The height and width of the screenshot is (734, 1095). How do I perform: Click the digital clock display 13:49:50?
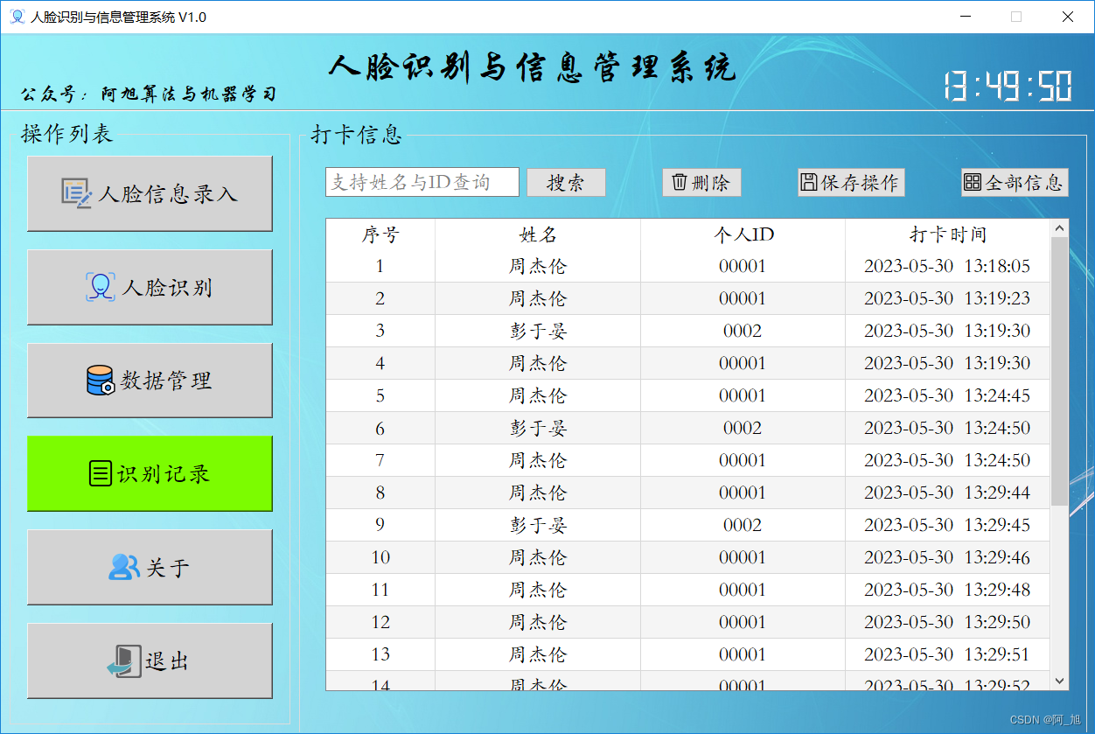tap(1008, 86)
